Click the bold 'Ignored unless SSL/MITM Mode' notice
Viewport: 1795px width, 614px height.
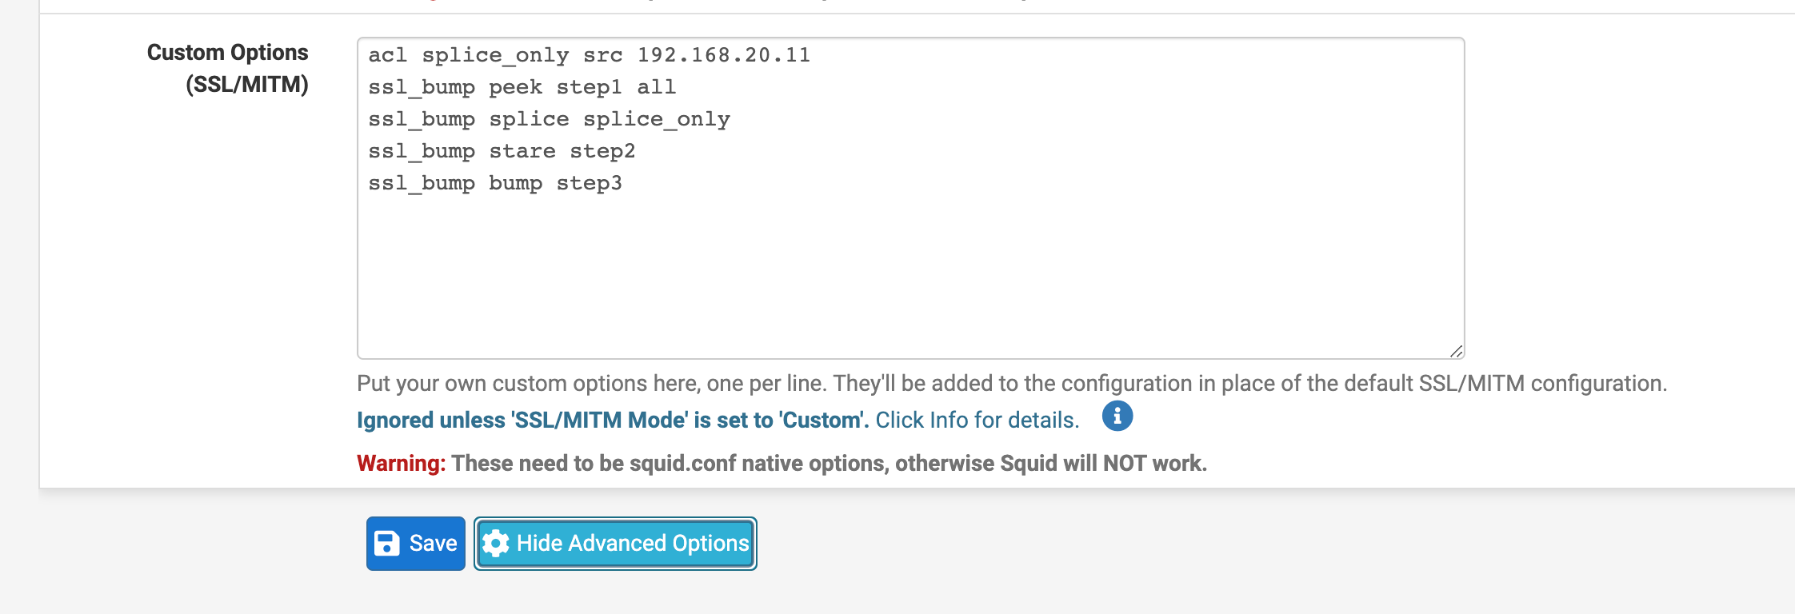coord(613,420)
